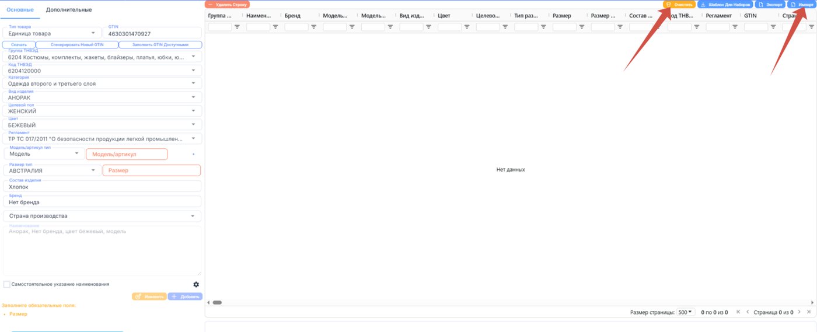
Task: Select the Основные tab
Action: click(20, 10)
